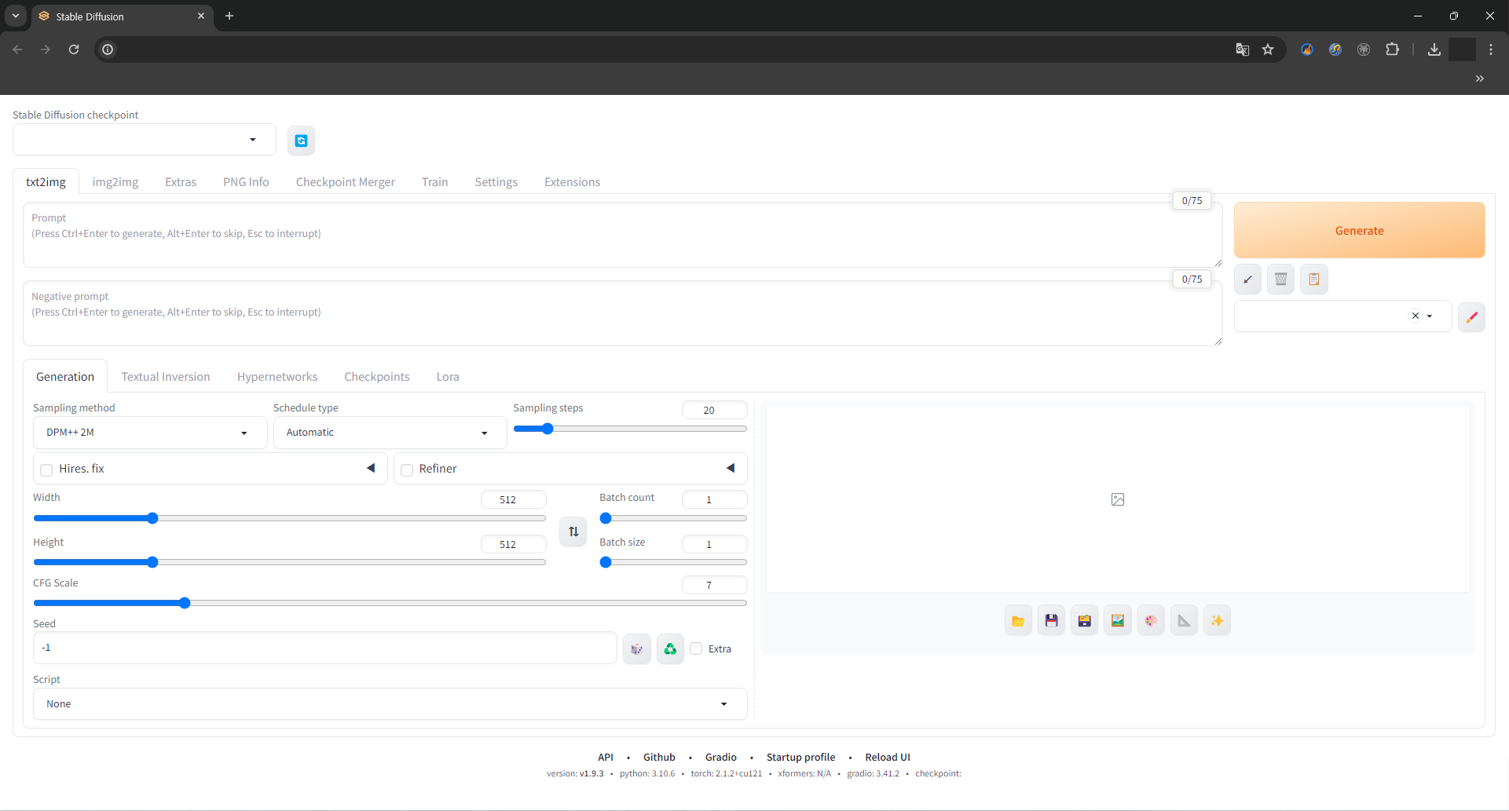Adjust the Sampling steps slider
This screenshot has width=1509, height=811.
(x=630, y=429)
